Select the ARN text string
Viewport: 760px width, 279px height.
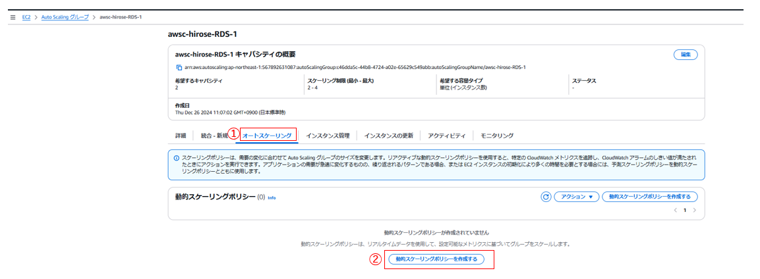(x=355, y=67)
